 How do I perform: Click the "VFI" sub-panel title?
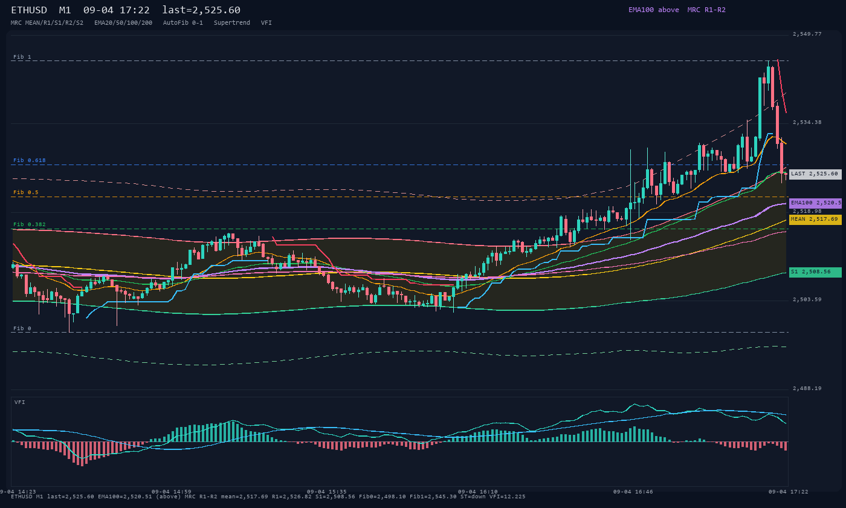tap(20, 402)
